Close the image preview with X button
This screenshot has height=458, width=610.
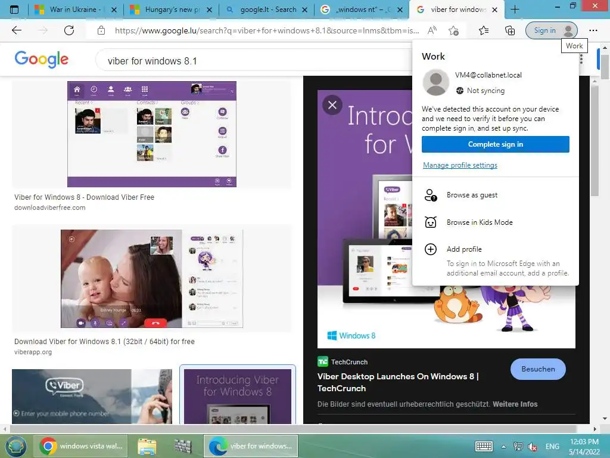332,105
